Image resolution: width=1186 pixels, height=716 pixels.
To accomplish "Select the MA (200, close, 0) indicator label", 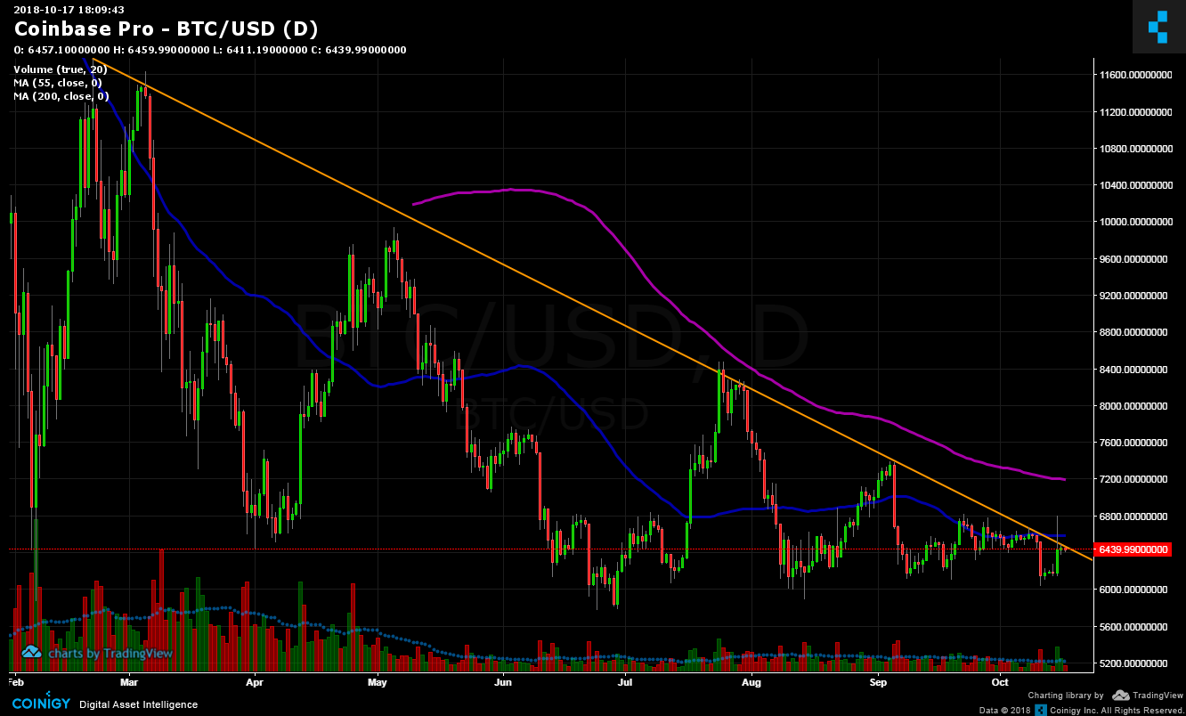I will click(61, 95).
